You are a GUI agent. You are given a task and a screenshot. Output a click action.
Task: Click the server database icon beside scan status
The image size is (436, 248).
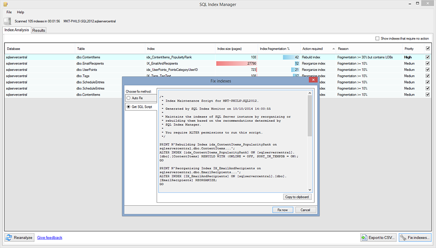pos(7,21)
